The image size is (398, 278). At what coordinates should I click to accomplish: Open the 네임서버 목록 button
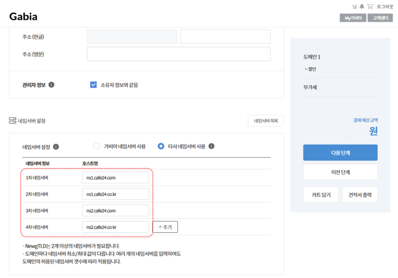266,121
